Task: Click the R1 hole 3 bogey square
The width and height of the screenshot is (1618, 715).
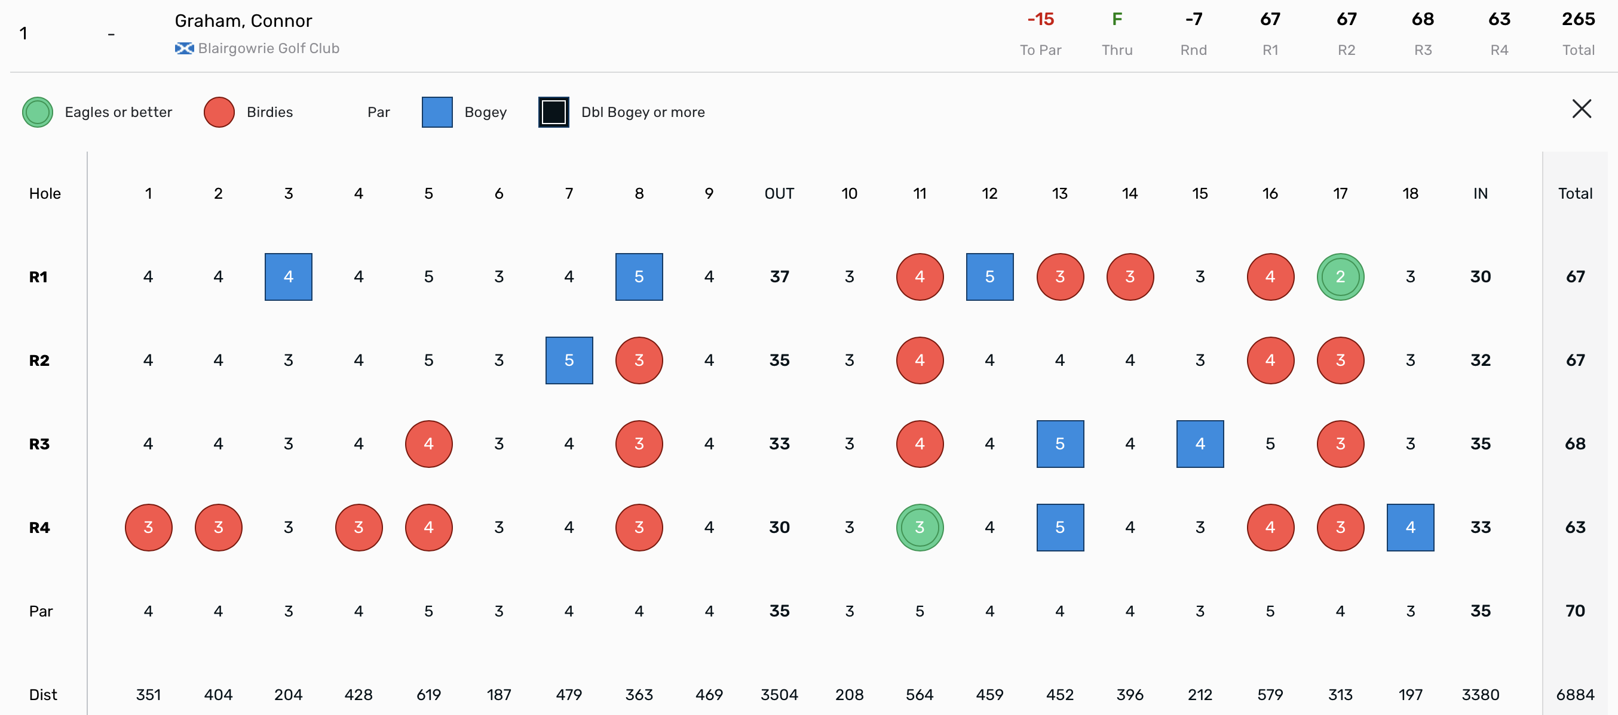Action: (289, 276)
